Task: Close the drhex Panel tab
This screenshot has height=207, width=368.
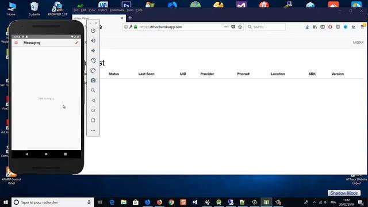Action: pos(122,18)
